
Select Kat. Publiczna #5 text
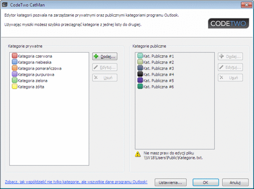click(158, 81)
